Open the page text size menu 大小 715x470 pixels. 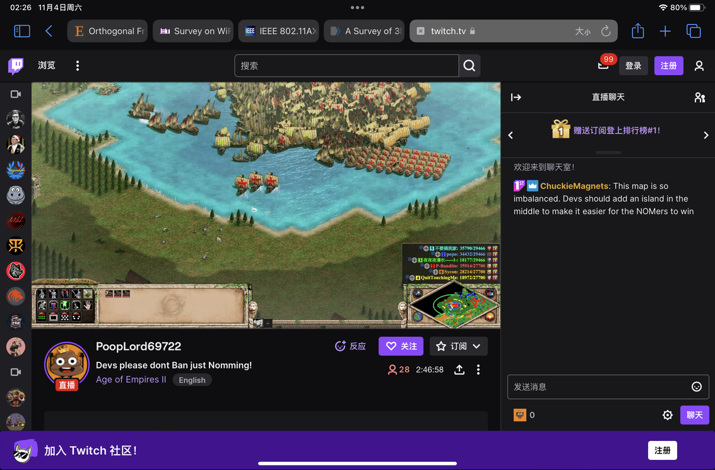(x=582, y=31)
